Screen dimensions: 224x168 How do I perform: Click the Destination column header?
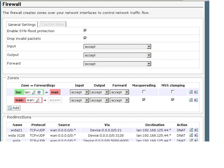(x=155, y=125)
